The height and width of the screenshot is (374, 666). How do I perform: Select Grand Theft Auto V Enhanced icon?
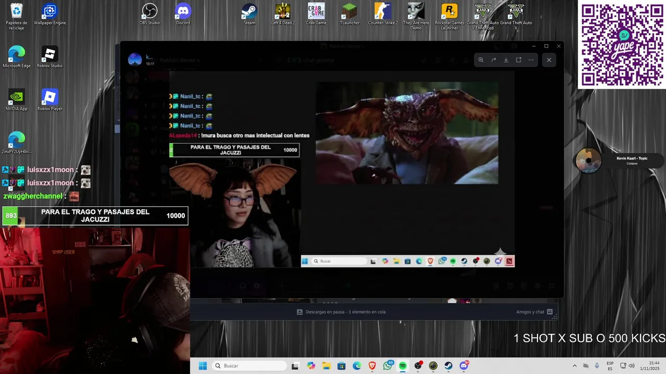(x=483, y=17)
